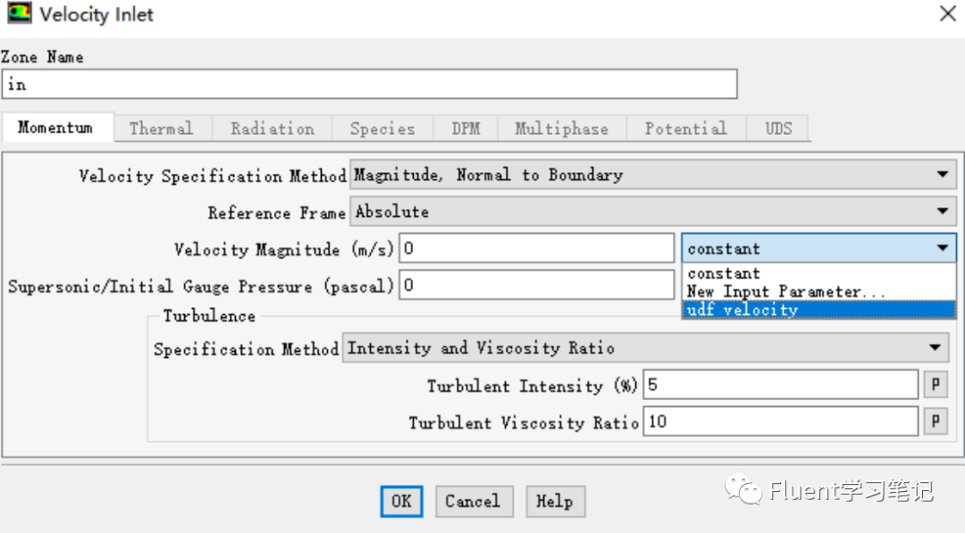Viewport: 965px width, 533px height.
Task: Confirm settings with the OK button
Action: point(401,501)
